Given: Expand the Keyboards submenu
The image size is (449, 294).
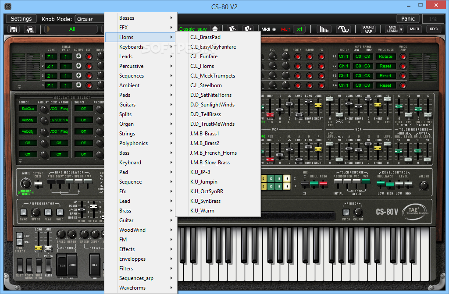Looking at the screenshot, I should coord(141,46).
